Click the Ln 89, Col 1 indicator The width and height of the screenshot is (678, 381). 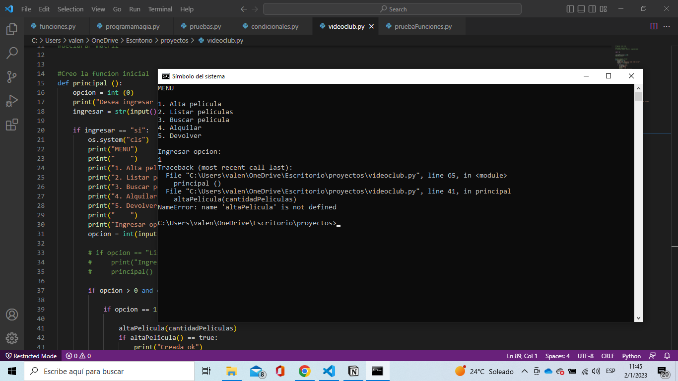tap(522, 356)
